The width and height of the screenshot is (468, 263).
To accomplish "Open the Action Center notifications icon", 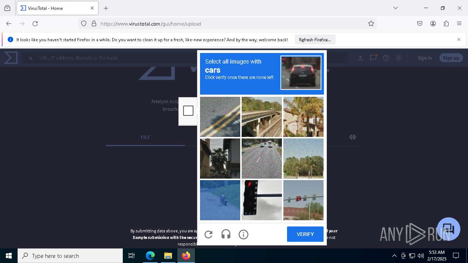I will 456,256.
